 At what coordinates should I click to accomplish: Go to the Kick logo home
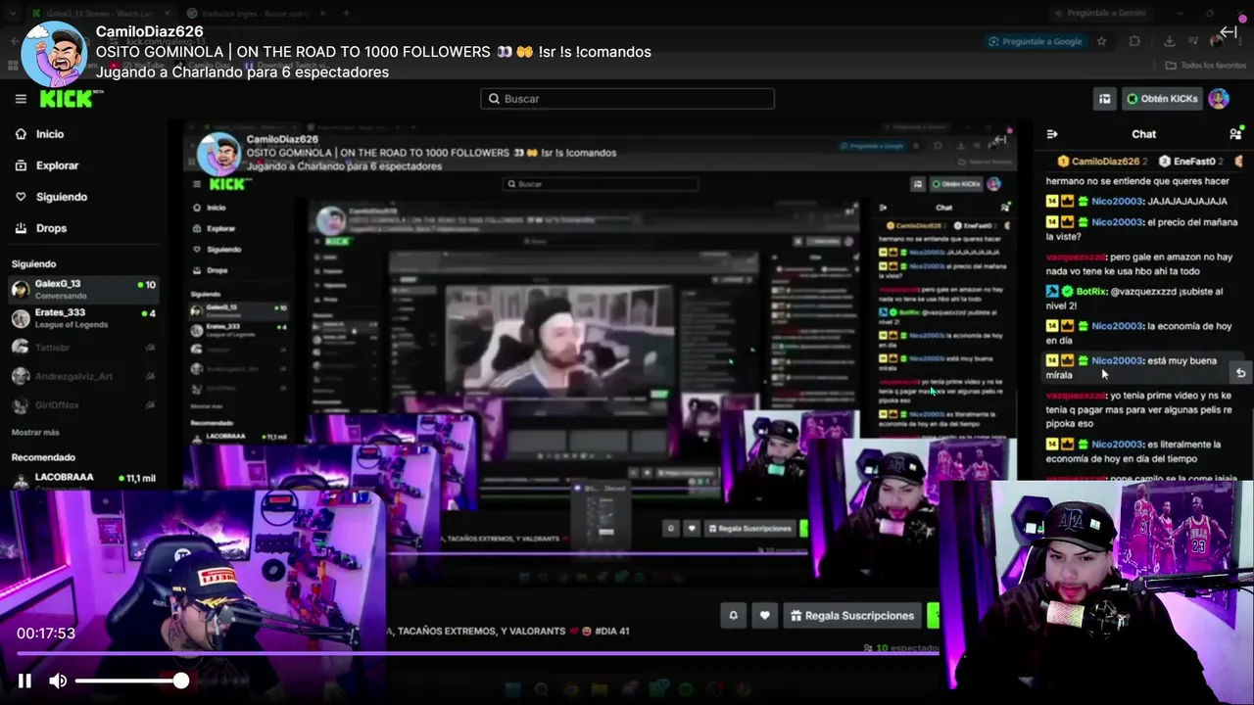point(69,99)
